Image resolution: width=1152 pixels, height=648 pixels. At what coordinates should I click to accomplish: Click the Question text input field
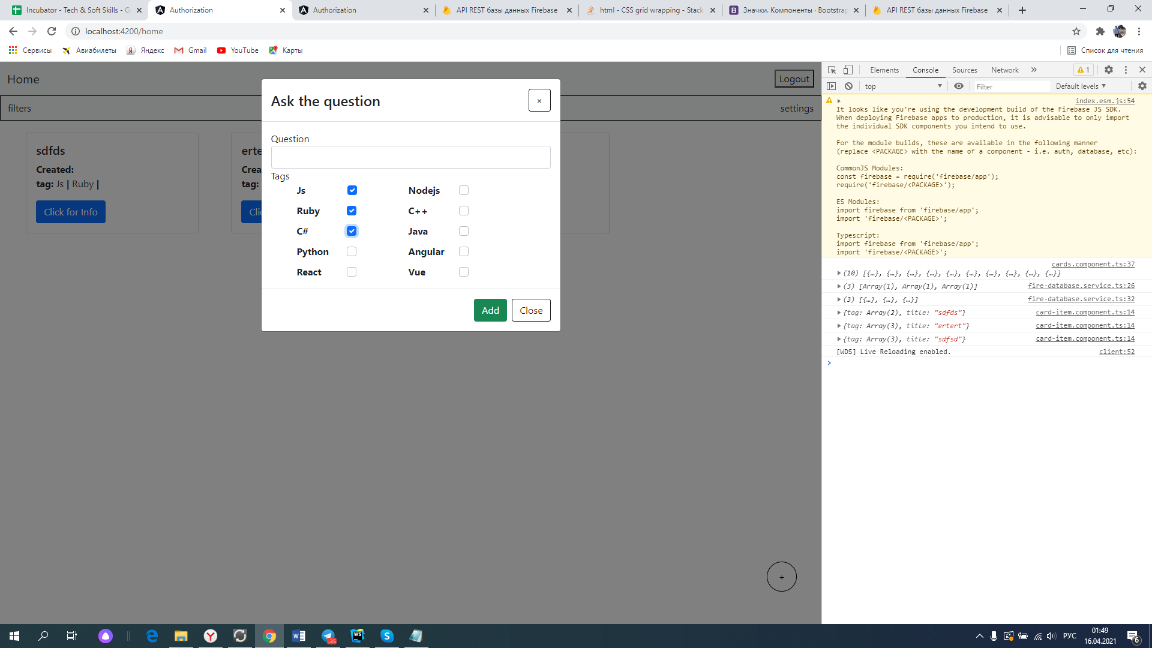tap(410, 157)
